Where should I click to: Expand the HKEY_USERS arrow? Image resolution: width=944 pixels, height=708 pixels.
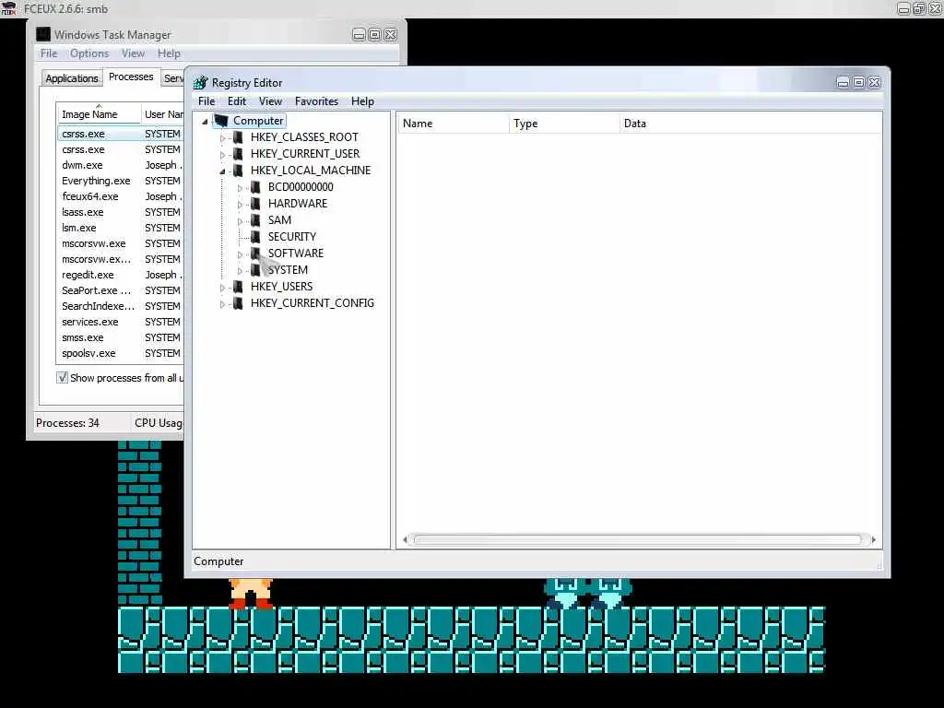point(222,288)
